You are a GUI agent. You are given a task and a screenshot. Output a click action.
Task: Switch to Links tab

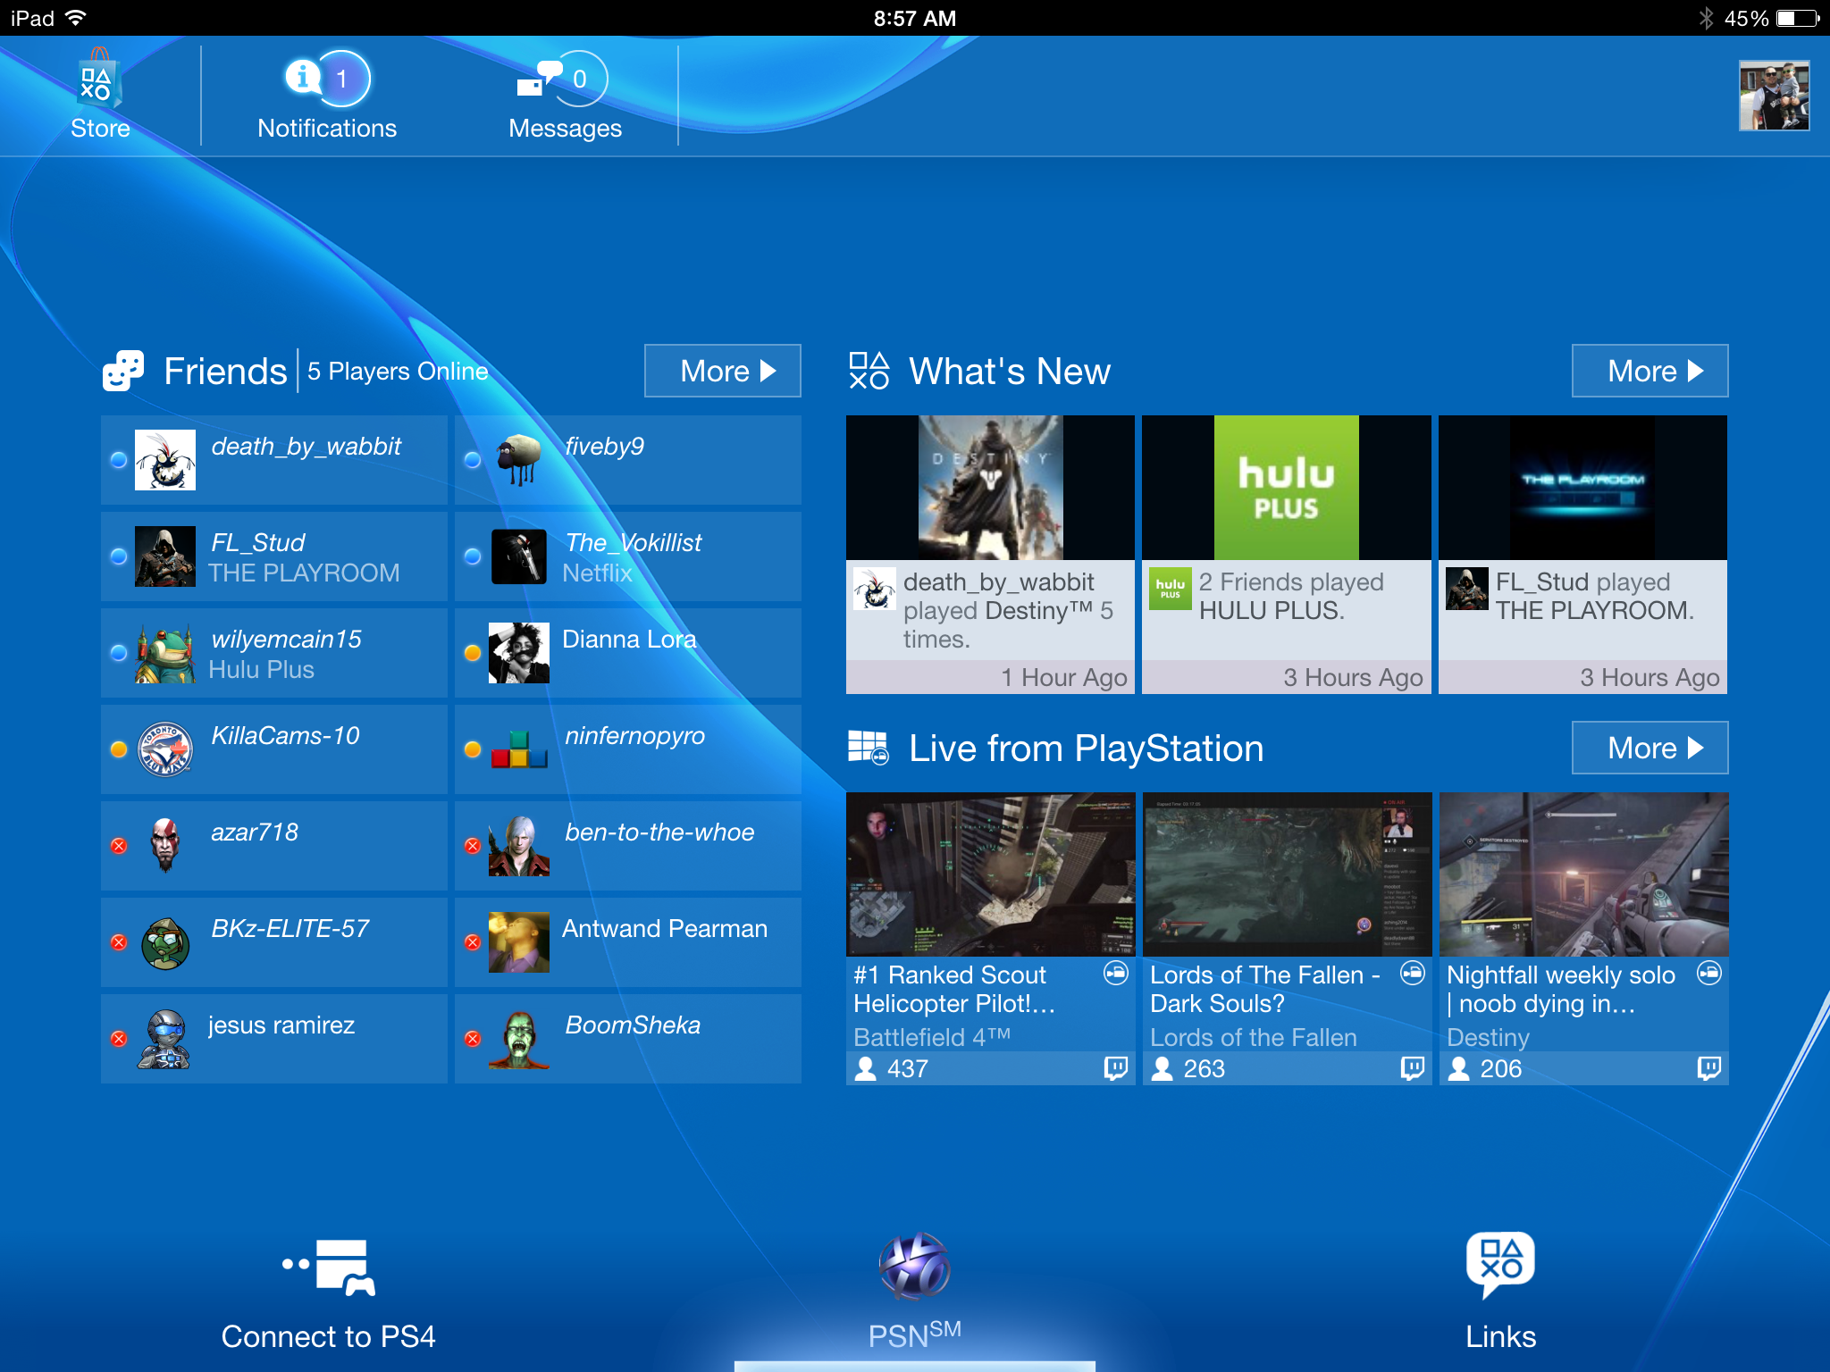pyautogui.click(x=1500, y=1293)
